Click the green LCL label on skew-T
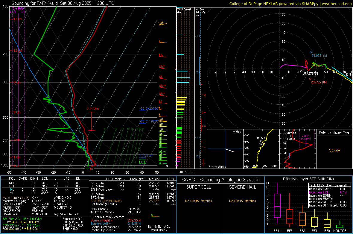This screenshot has height=234, width=353. (142, 162)
